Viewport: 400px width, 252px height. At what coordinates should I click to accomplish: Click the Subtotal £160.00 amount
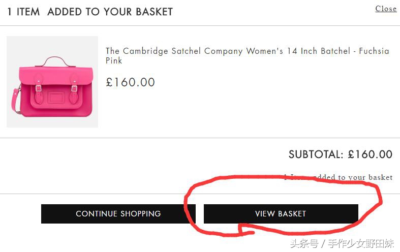[370, 154]
